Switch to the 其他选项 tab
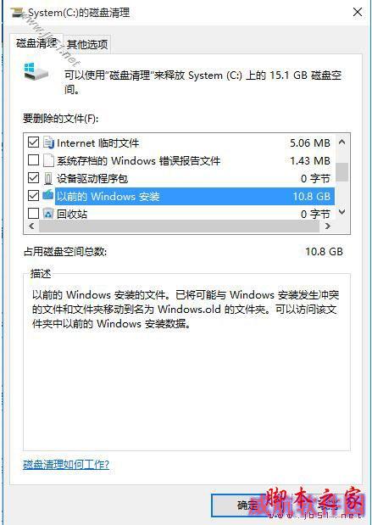372x525 pixels. click(x=87, y=45)
